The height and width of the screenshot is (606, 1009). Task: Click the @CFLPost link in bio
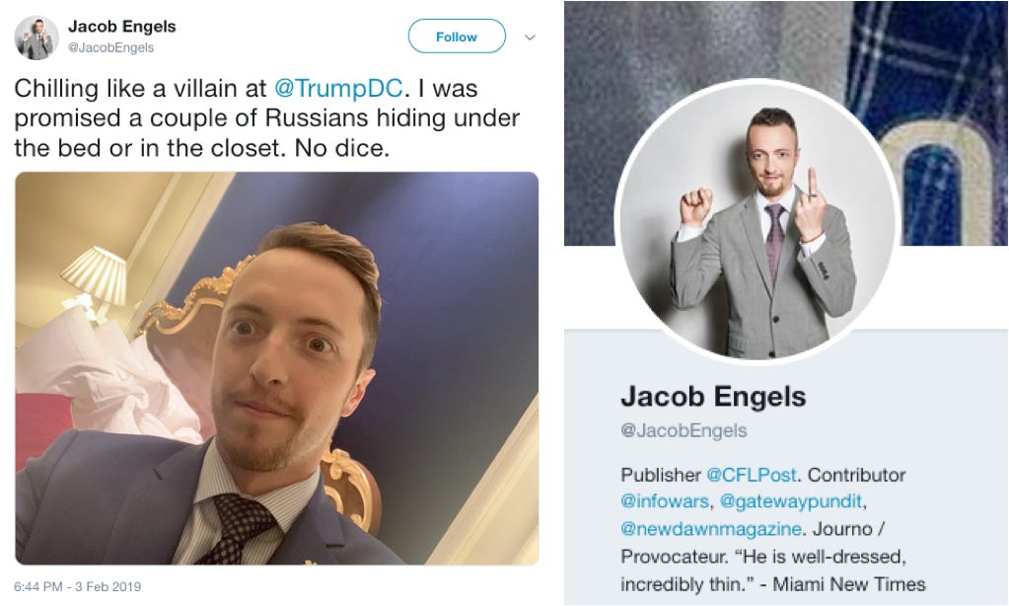751,475
